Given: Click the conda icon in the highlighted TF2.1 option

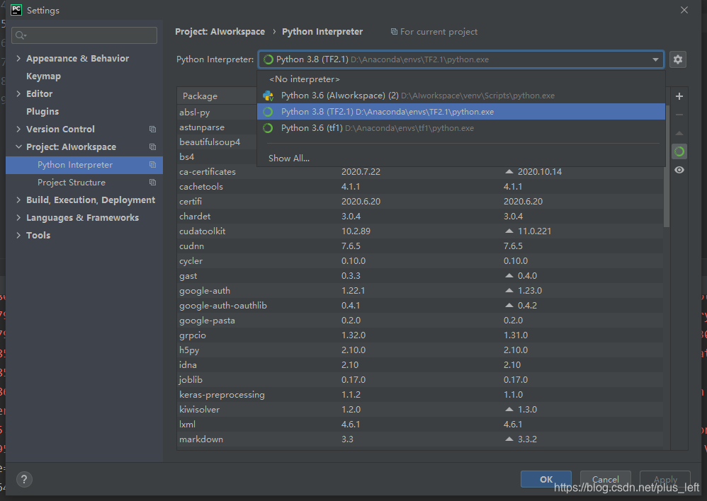Looking at the screenshot, I should pos(268,112).
